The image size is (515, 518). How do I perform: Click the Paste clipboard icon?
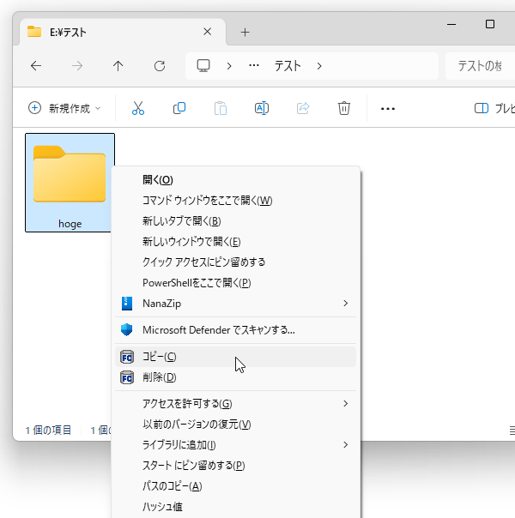pyautogui.click(x=221, y=108)
